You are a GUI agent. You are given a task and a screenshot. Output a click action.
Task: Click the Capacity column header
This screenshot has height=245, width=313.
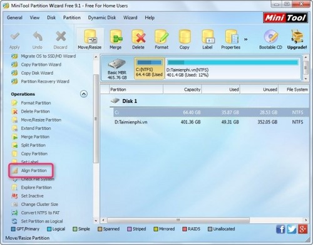182,90
